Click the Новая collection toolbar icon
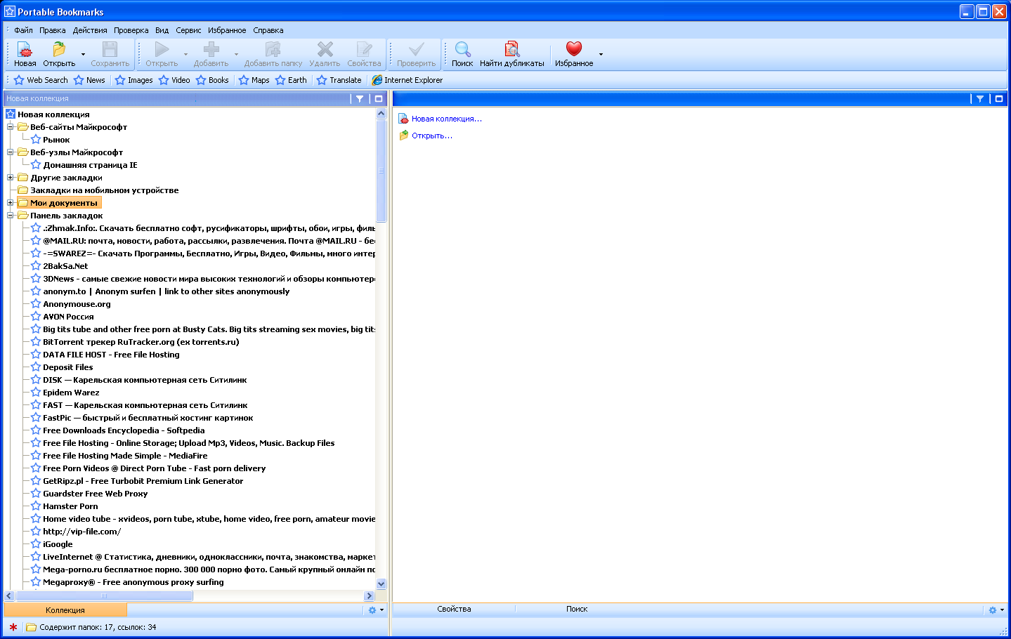The height and width of the screenshot is (639, 1011). 25,49
